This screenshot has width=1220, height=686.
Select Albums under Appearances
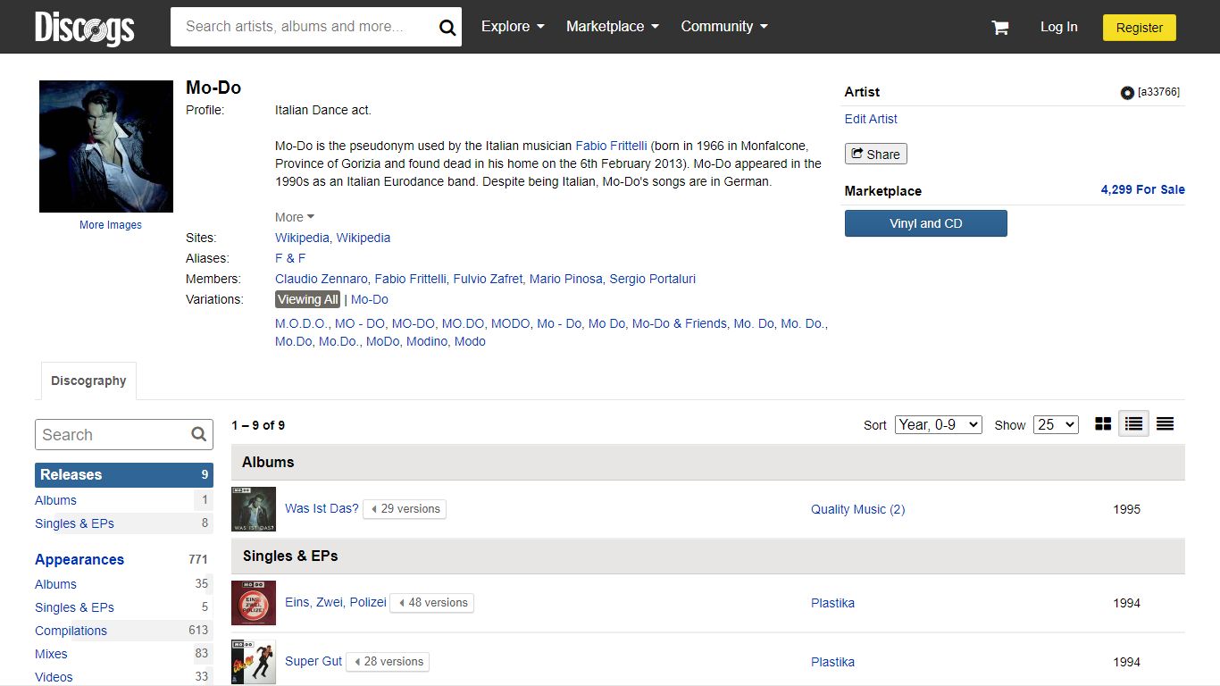(55, 584)
